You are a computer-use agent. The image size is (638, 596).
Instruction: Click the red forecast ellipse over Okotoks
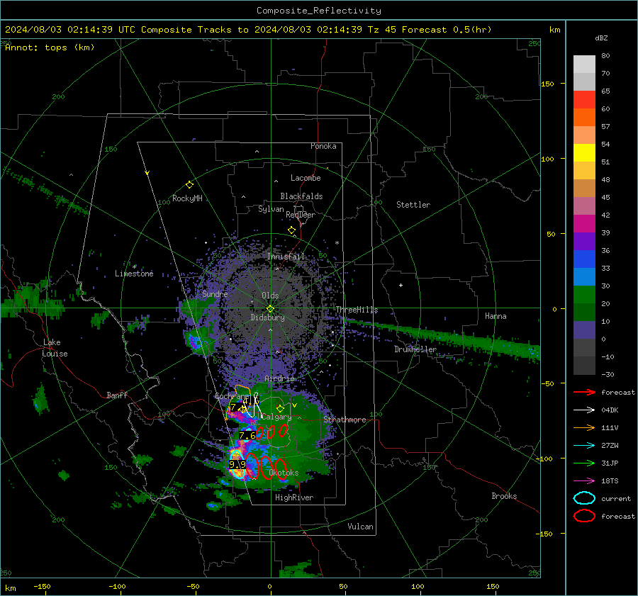[x=281, y=468]
